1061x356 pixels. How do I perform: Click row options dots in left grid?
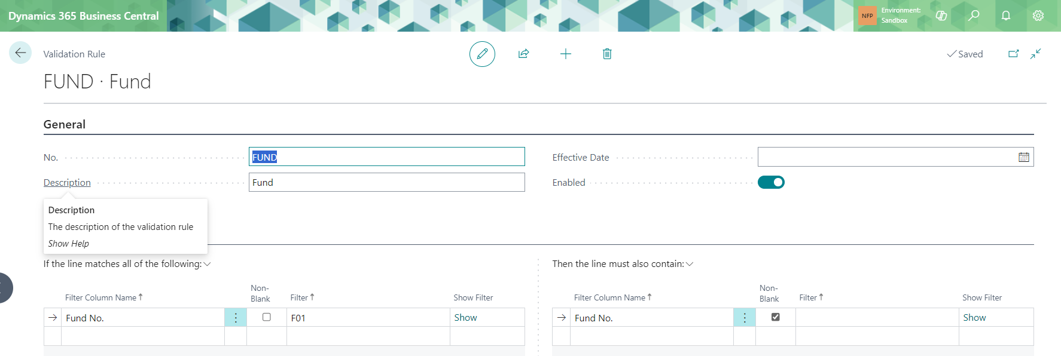click(x=236, y=318)
